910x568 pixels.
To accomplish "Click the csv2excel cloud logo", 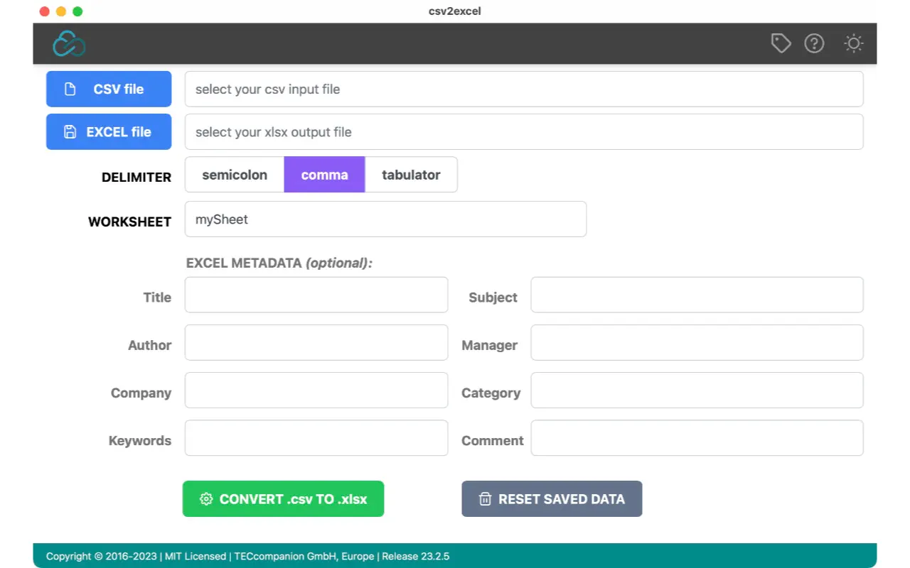I will pyautogui.click(x=68, y=43).
